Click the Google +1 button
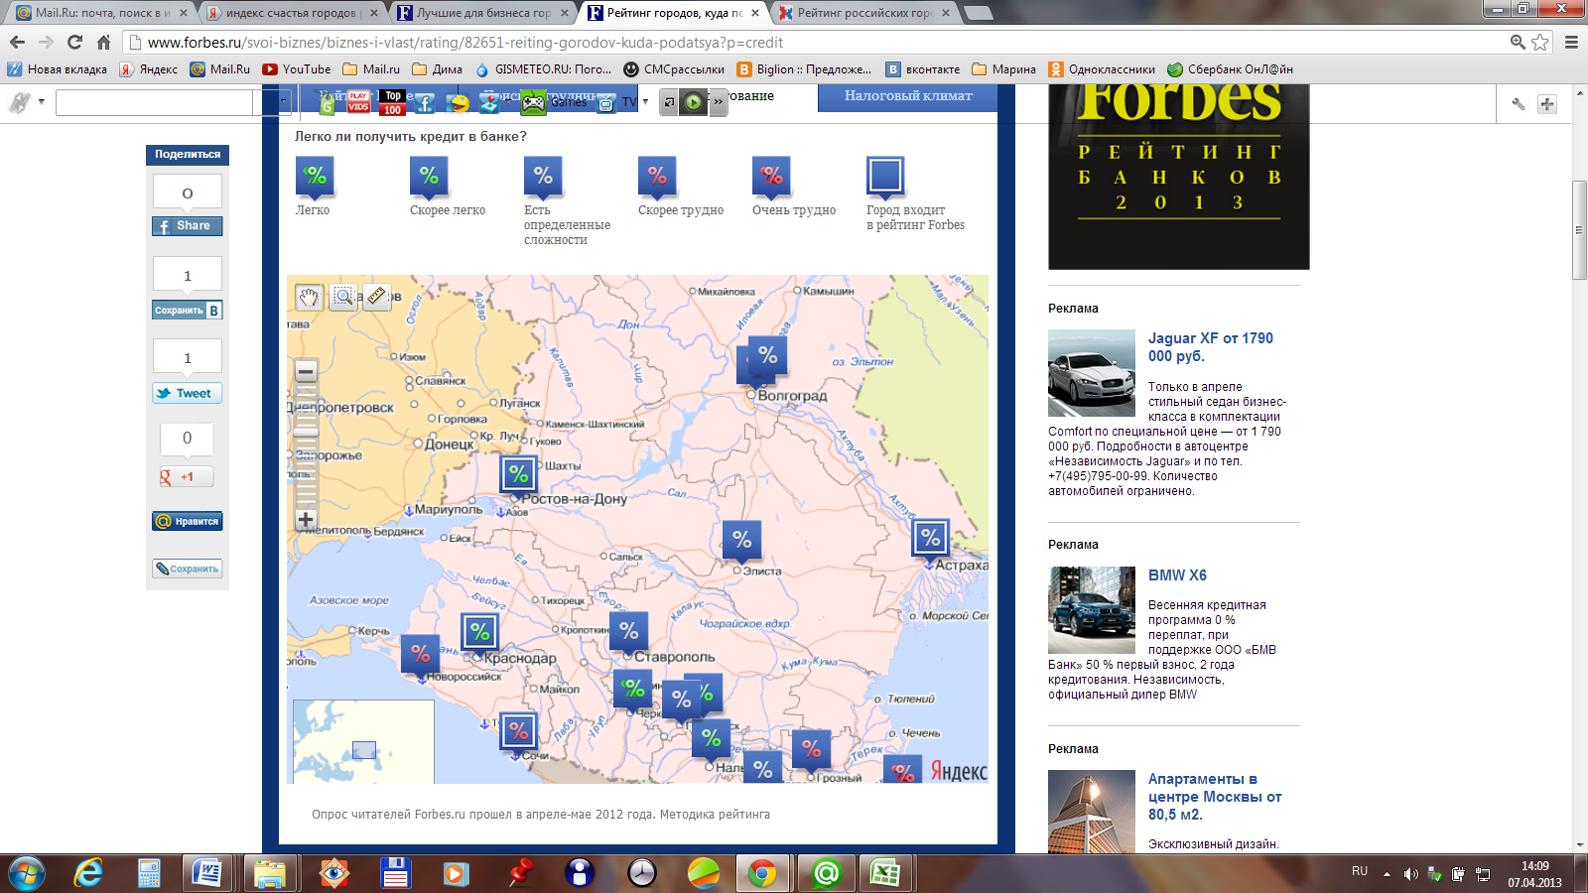 click(187, 477)
